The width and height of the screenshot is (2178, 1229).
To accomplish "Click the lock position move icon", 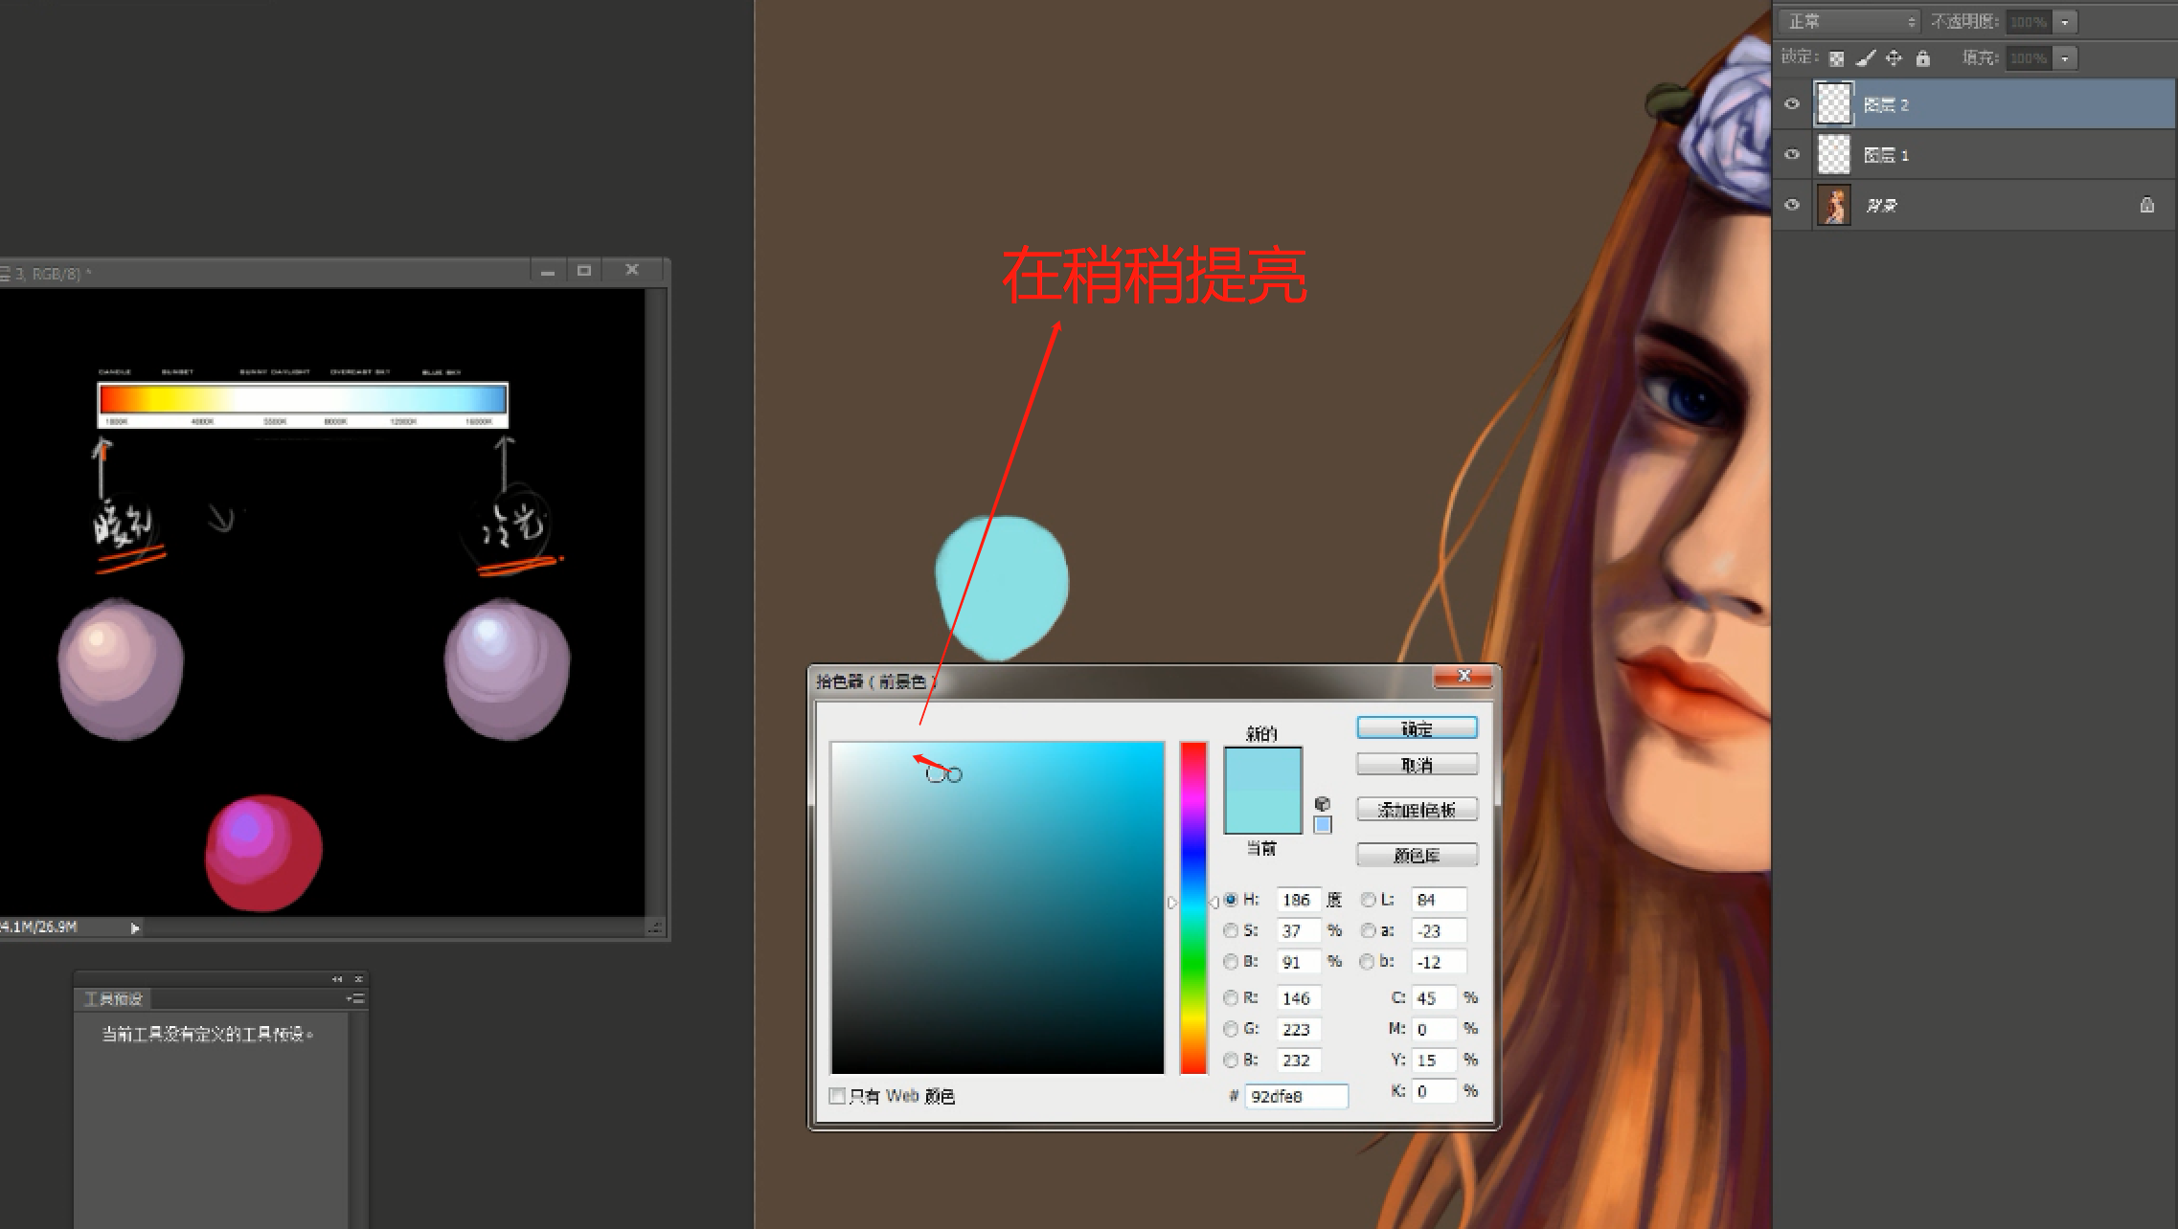I will click(x=1894, y=58).
